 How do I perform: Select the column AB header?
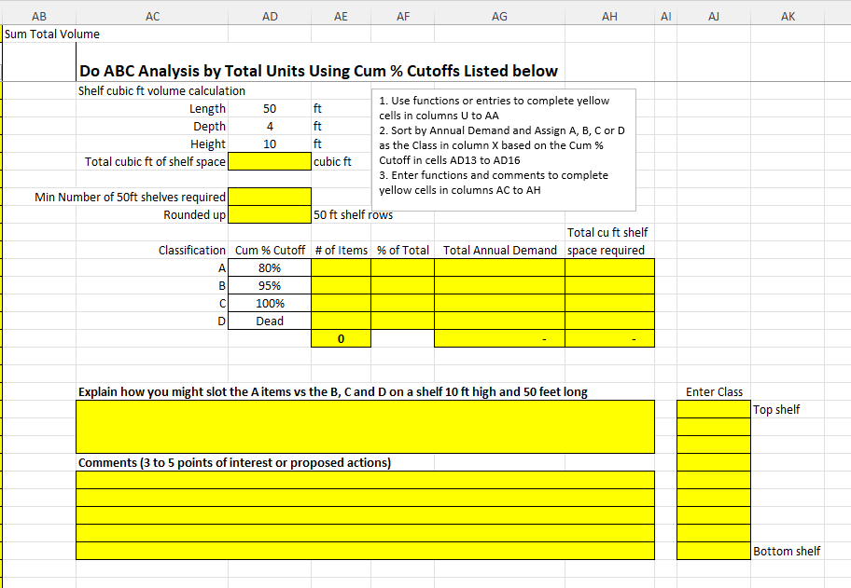coord(39,16)
